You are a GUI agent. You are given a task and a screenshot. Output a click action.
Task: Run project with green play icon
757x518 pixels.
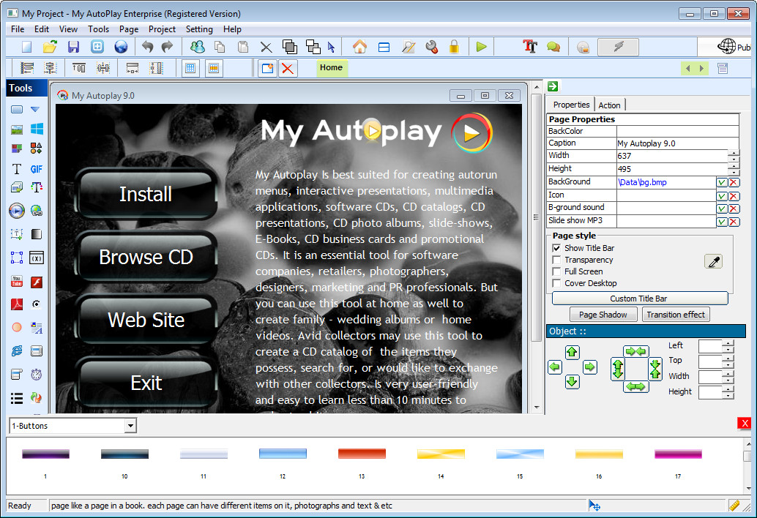point(481,47)
